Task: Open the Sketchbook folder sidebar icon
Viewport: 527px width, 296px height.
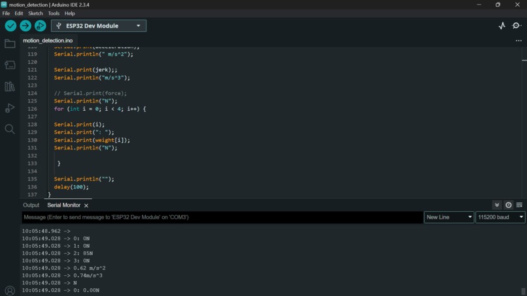Action: [10, 44]
